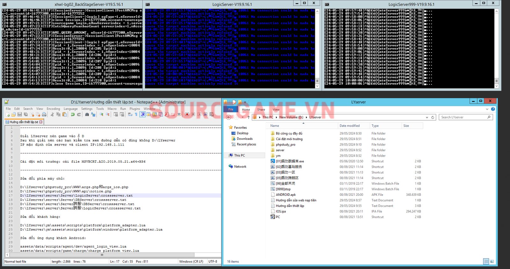The width and height of the screenshot is (510, 269).
Task: Open the Recent locations dropdown arrow
Action: (243, 117)
